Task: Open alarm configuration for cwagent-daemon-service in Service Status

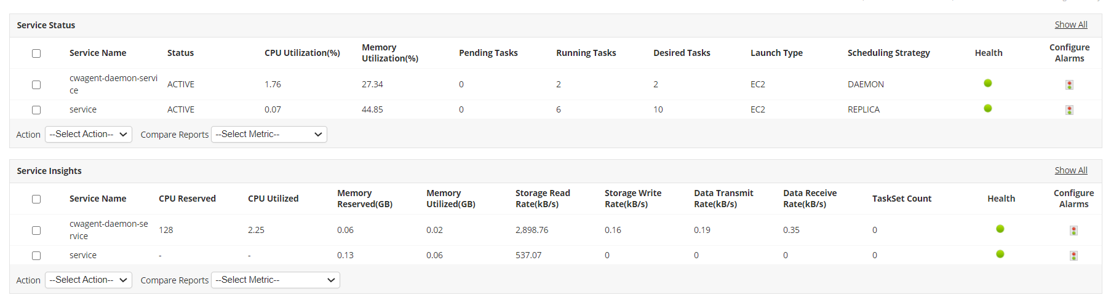Action: [1069, 85]
